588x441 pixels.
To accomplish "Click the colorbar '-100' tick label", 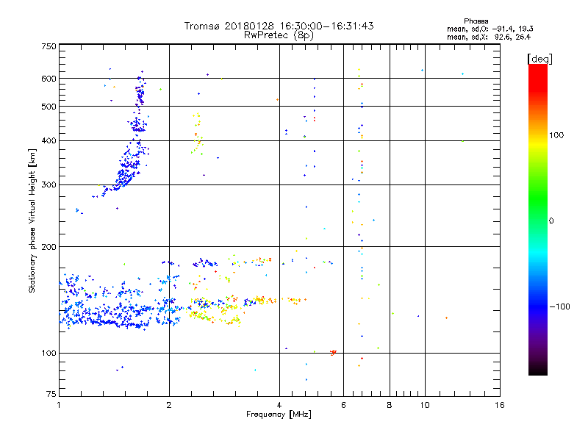I will [559, 306].
